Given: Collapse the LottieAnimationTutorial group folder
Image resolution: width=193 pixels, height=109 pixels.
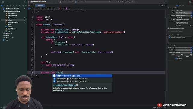Looking at the screenshot, I should [x=3, y=11].
